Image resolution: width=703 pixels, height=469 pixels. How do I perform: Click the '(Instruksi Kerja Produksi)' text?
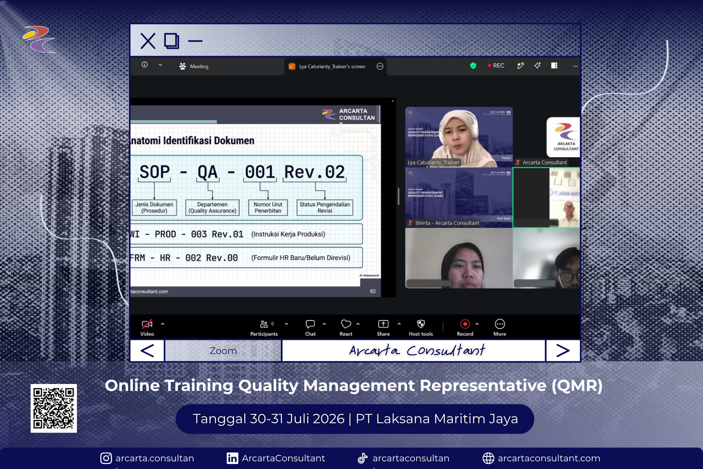point(288,234)
